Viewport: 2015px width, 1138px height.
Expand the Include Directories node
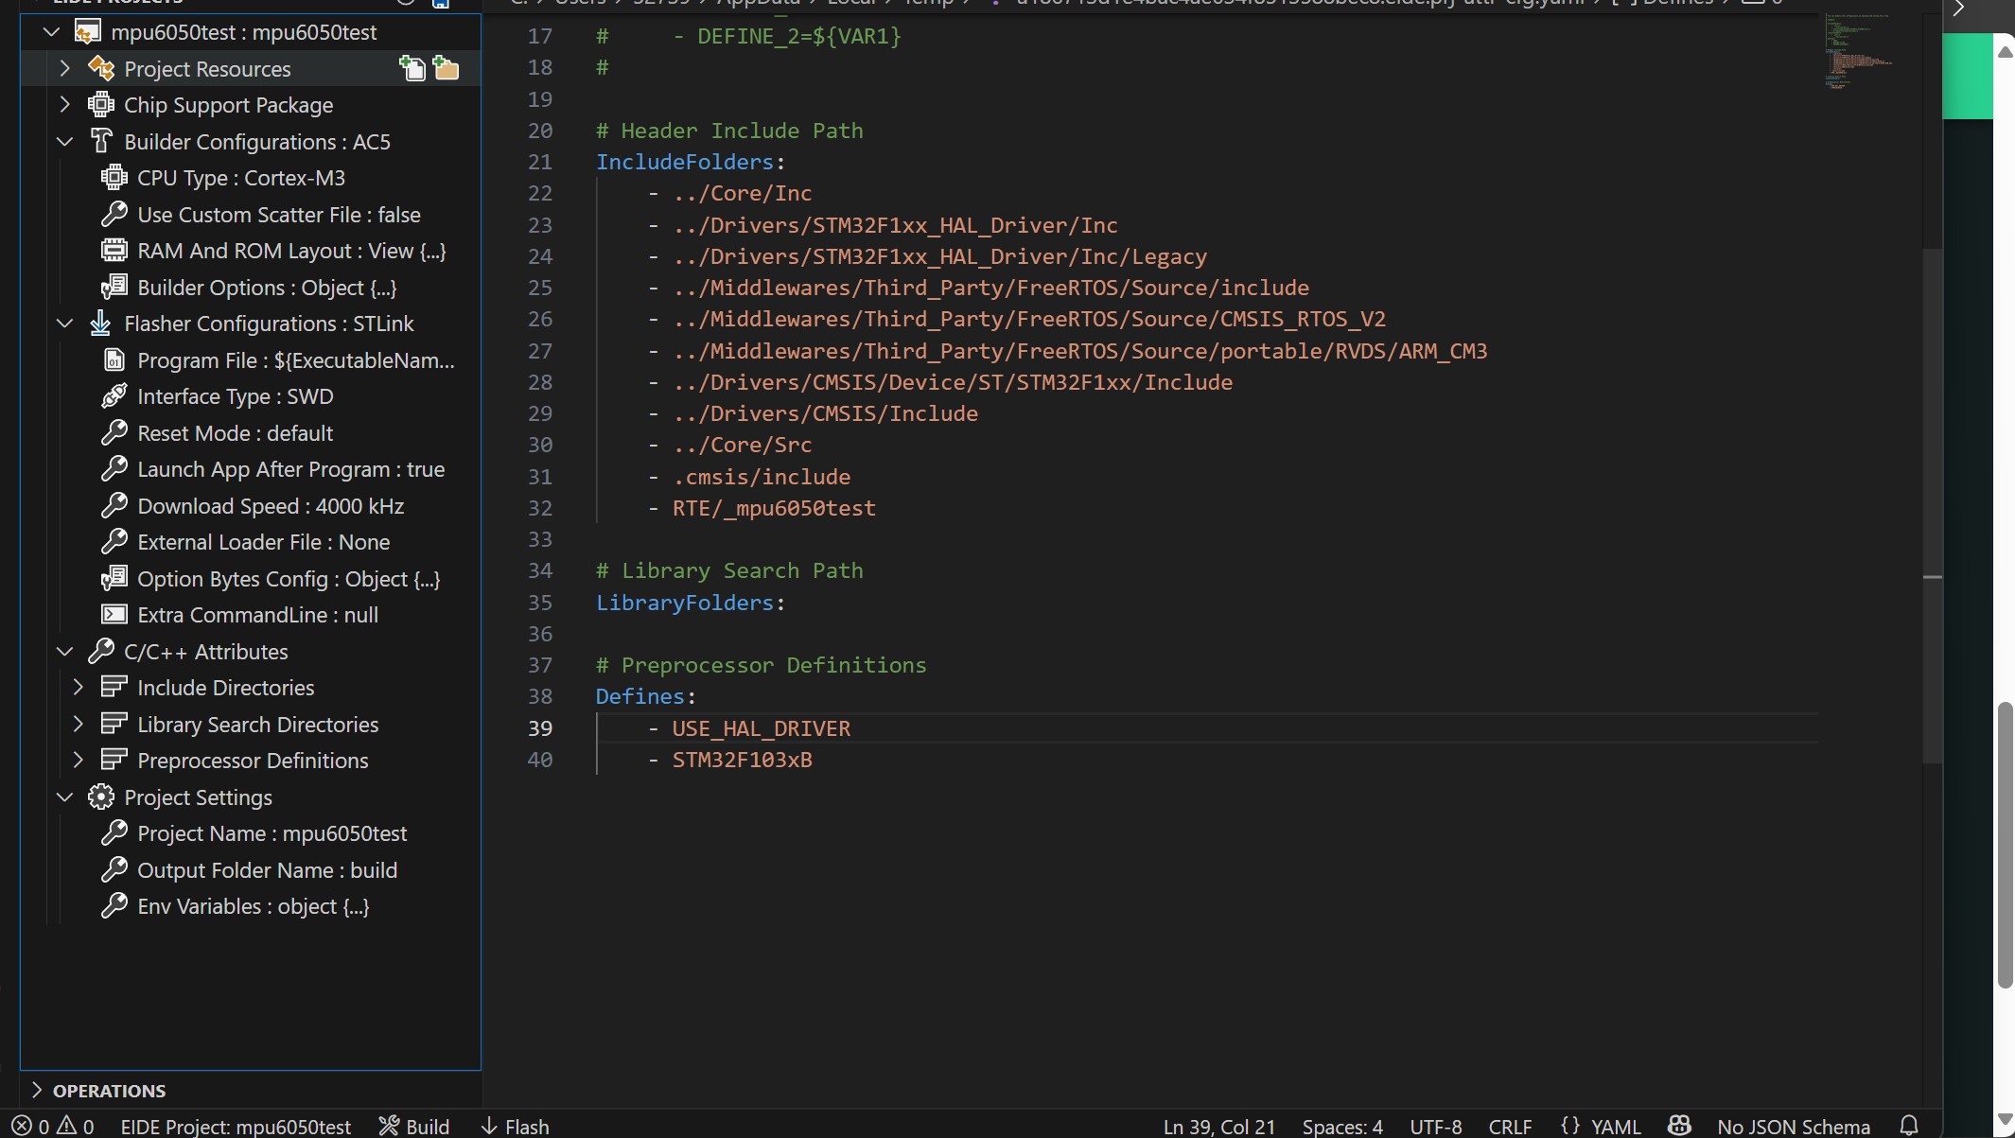coord(79,687)
